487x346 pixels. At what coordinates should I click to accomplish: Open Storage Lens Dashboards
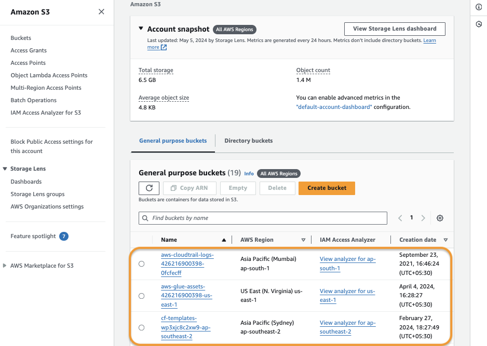[x=26, y=182]
